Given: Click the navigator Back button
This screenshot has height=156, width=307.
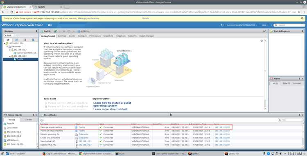Looking at the screenshot, I should click(x=8, y=36).
